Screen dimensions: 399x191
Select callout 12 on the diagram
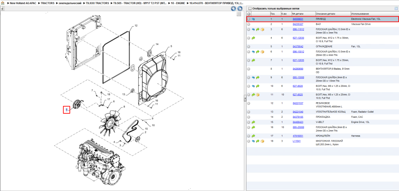pyautogui.click(x=136, y=25)
